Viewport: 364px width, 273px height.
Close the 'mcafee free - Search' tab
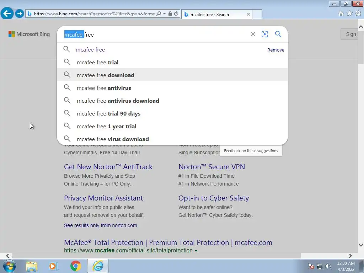click(248, 14)
